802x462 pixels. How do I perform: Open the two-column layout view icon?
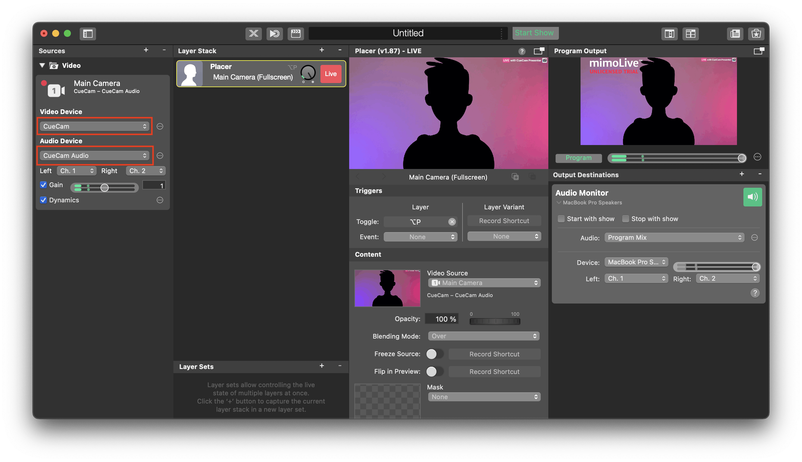(x=669, y=34)
